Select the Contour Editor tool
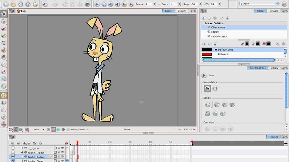Screen dimensions: 289x162 pos(4,21)
